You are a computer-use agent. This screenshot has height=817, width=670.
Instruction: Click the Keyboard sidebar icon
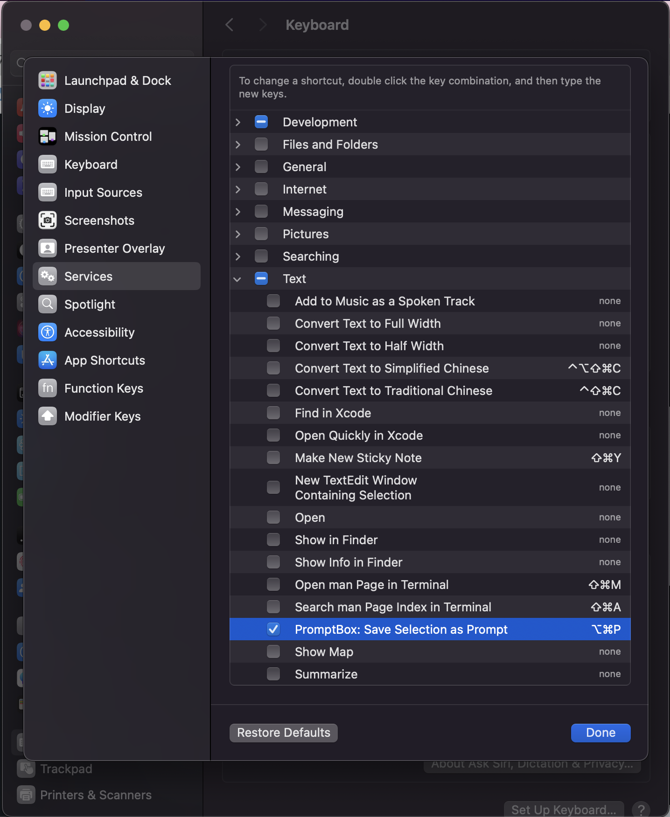point(48,164)
